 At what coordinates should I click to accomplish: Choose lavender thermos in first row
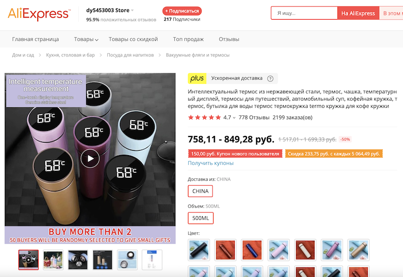(x=279, y=250)
